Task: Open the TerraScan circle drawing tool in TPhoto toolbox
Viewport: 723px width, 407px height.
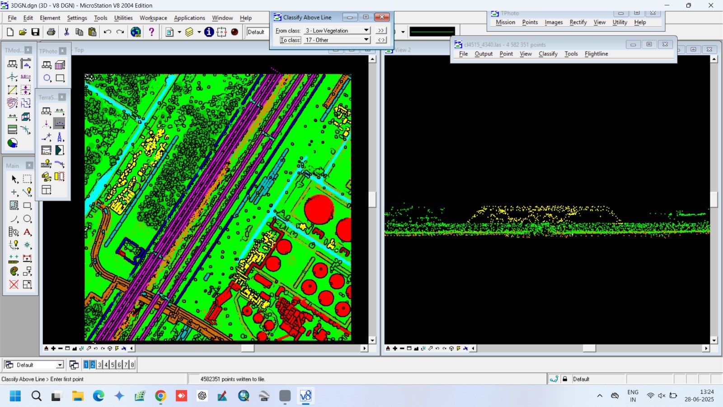Action: point(47,78)
